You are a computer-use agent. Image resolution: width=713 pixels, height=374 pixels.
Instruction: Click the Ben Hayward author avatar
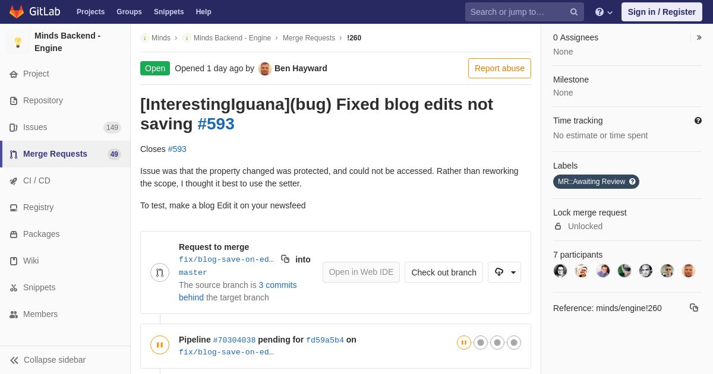coord(265,68)
